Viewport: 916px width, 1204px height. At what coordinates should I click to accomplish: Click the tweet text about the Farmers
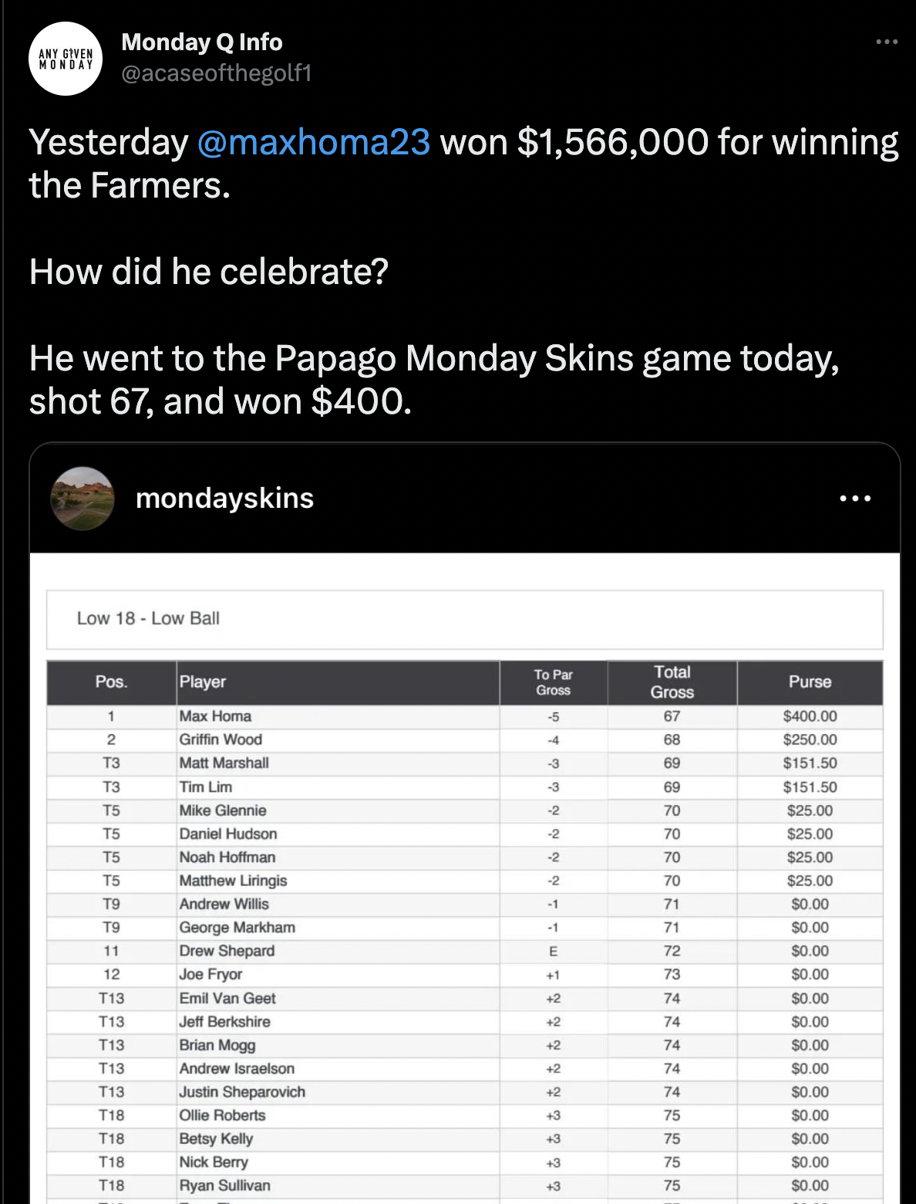(x=463, y=164)
